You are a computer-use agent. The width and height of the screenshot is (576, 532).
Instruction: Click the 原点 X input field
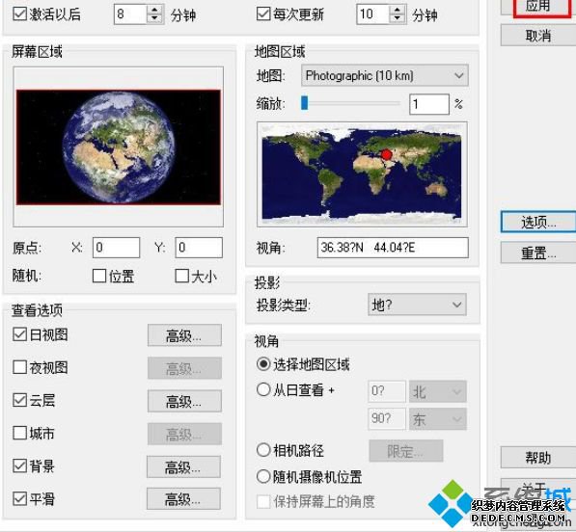tap(117, 248)
